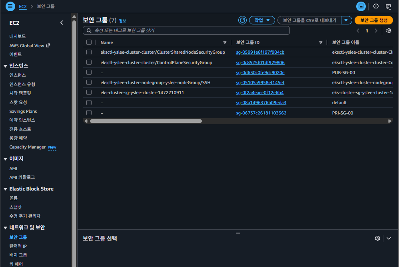
Task: Click the 보안 그룹 이름 column header
Action: [345, 42]
